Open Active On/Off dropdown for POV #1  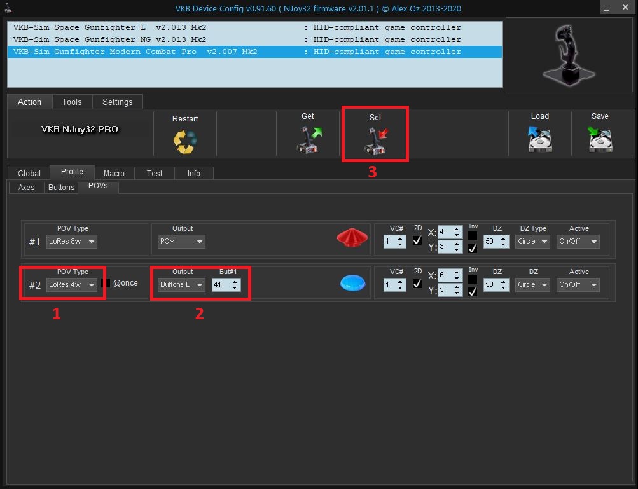pyautogui.click(x=578, y=241)
